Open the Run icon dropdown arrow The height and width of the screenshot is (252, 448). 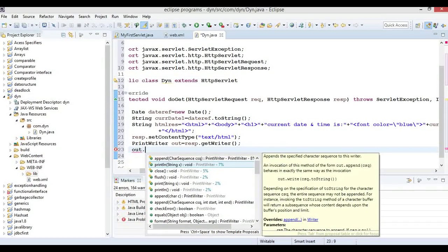[x=203, y=25]
